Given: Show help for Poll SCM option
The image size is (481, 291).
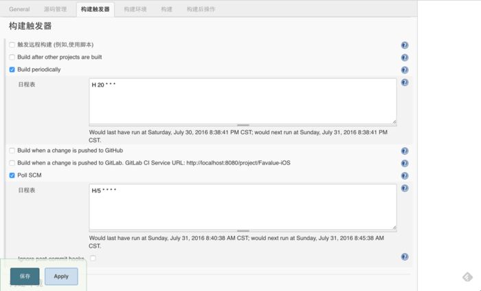Looking at the screenshot, I should click(x=405, y=175).
